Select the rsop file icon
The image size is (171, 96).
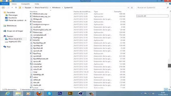(31, 72)
